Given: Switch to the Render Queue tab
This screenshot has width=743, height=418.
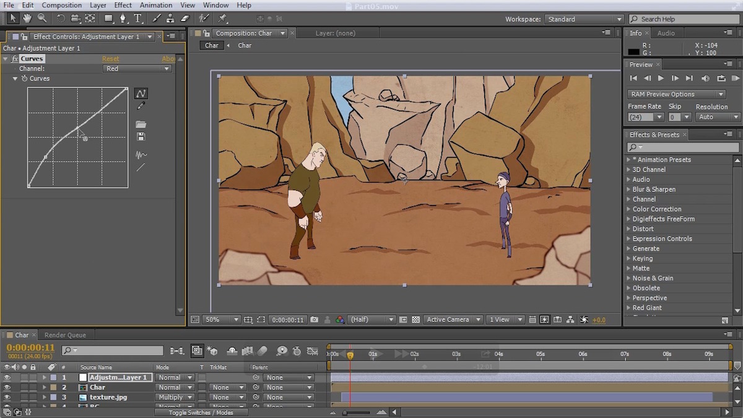Looking at the screenshot, I should pos(65,335).
